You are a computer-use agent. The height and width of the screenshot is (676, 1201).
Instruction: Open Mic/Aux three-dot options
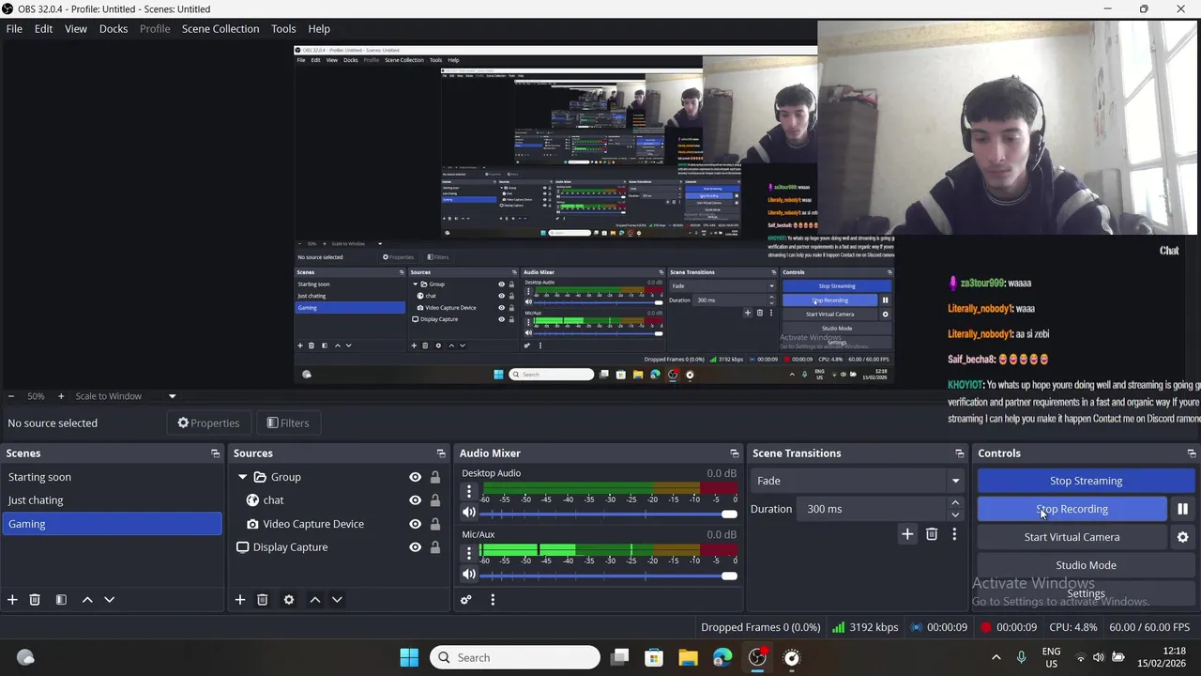[x=469, y=553]
